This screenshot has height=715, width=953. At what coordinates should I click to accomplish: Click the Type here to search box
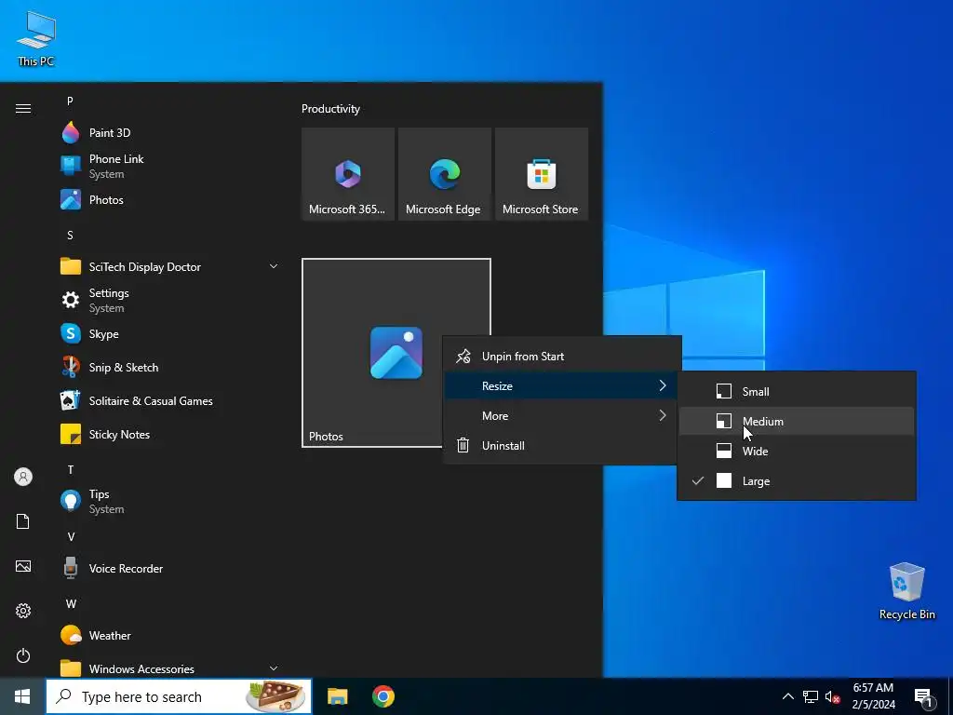pos(179,696)
